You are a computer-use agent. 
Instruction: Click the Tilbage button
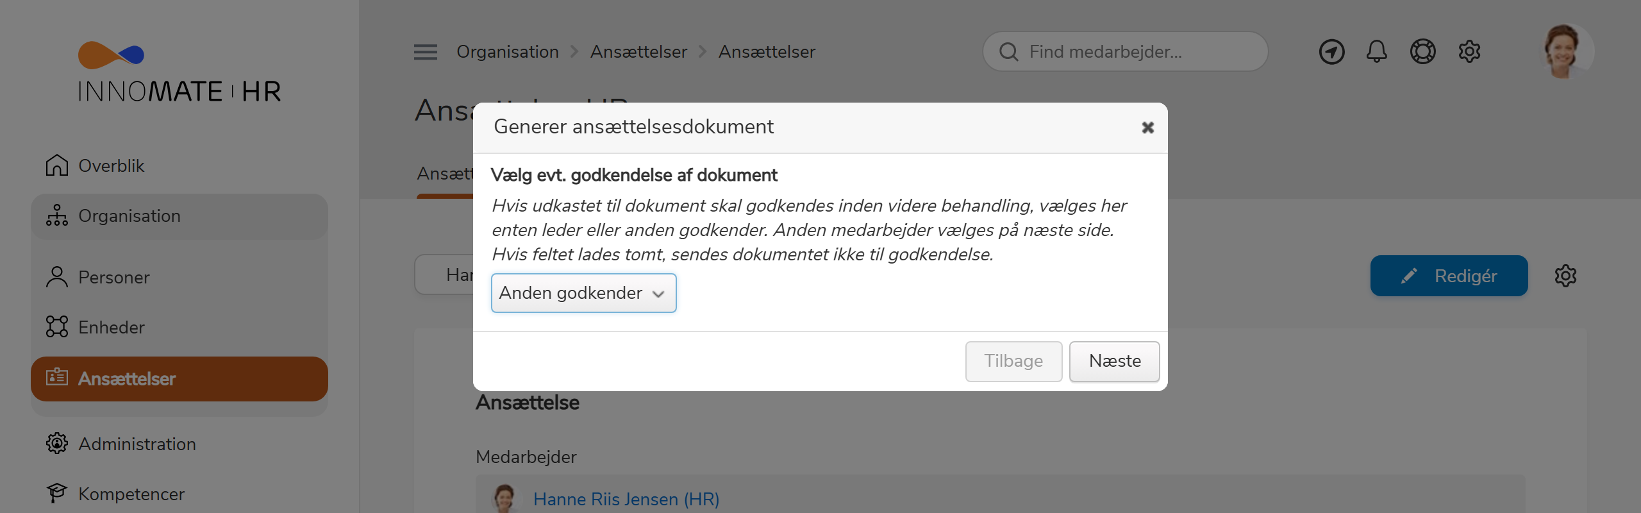[x=1013, y=361]
